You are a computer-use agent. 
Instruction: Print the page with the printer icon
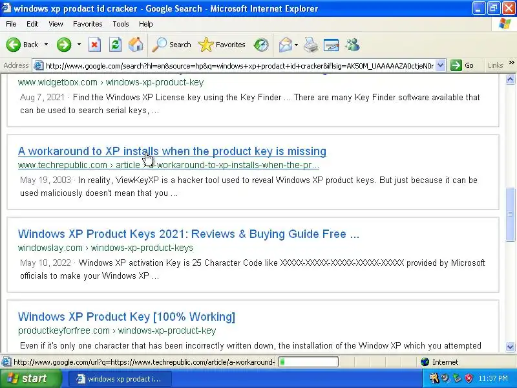click(311, 45)
